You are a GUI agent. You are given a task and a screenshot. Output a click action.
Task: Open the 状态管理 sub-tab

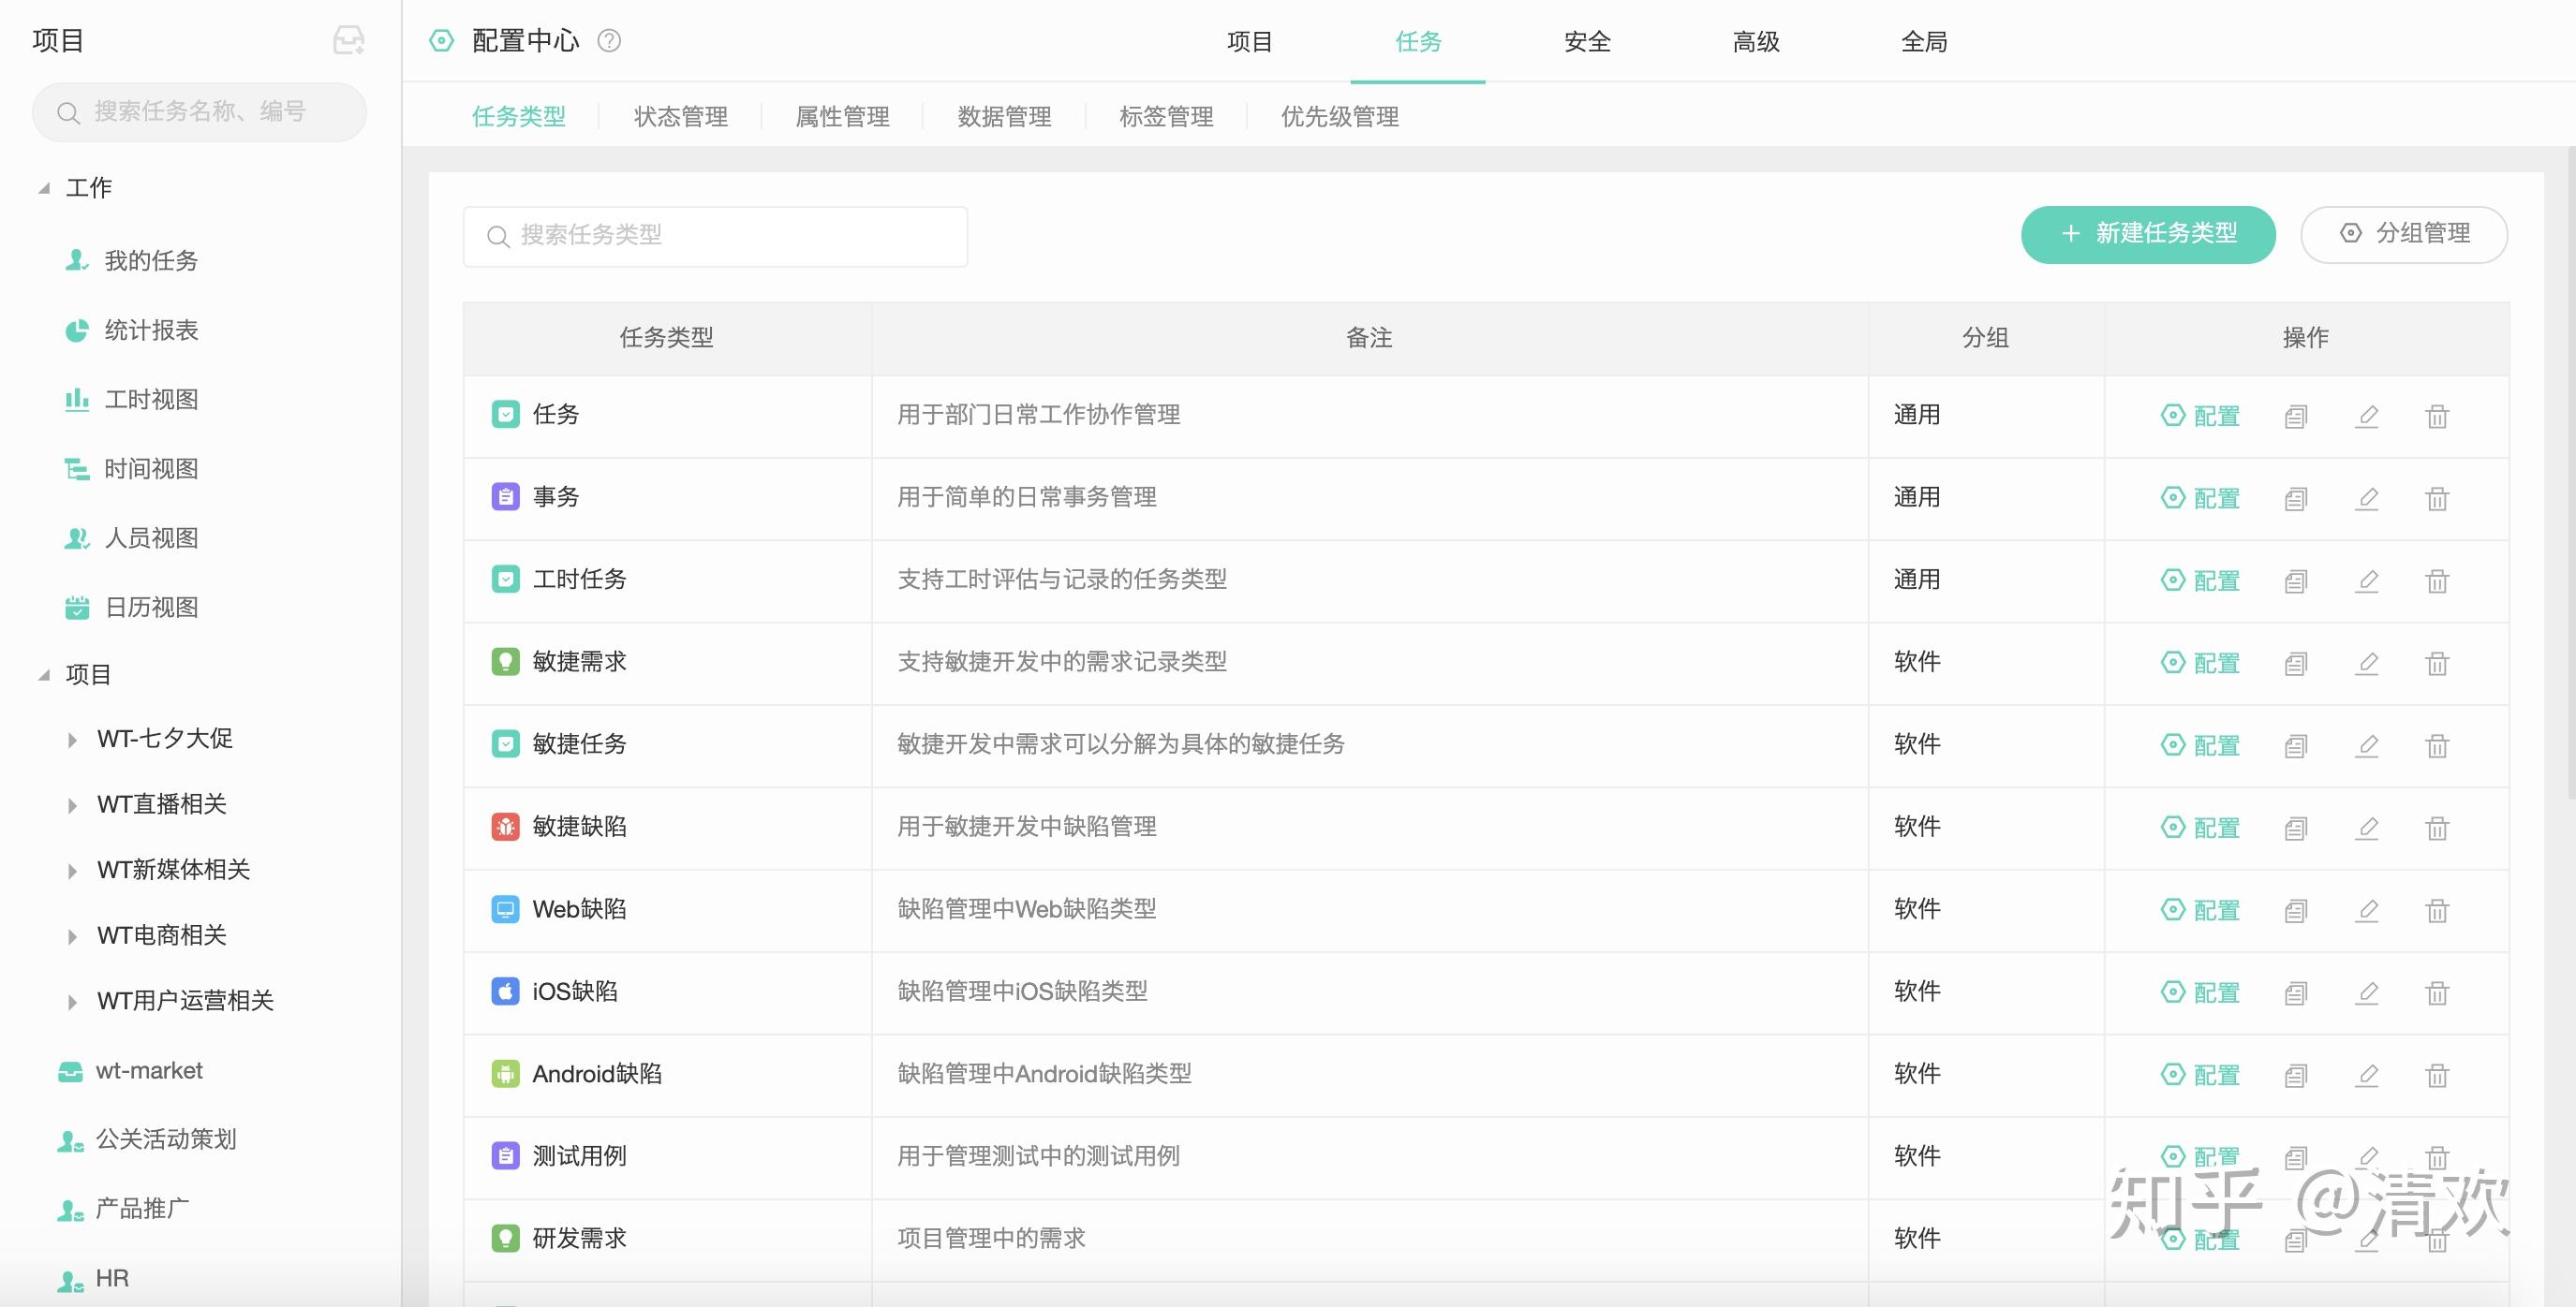681,117
